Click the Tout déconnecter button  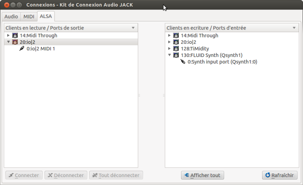pos(116,175)
